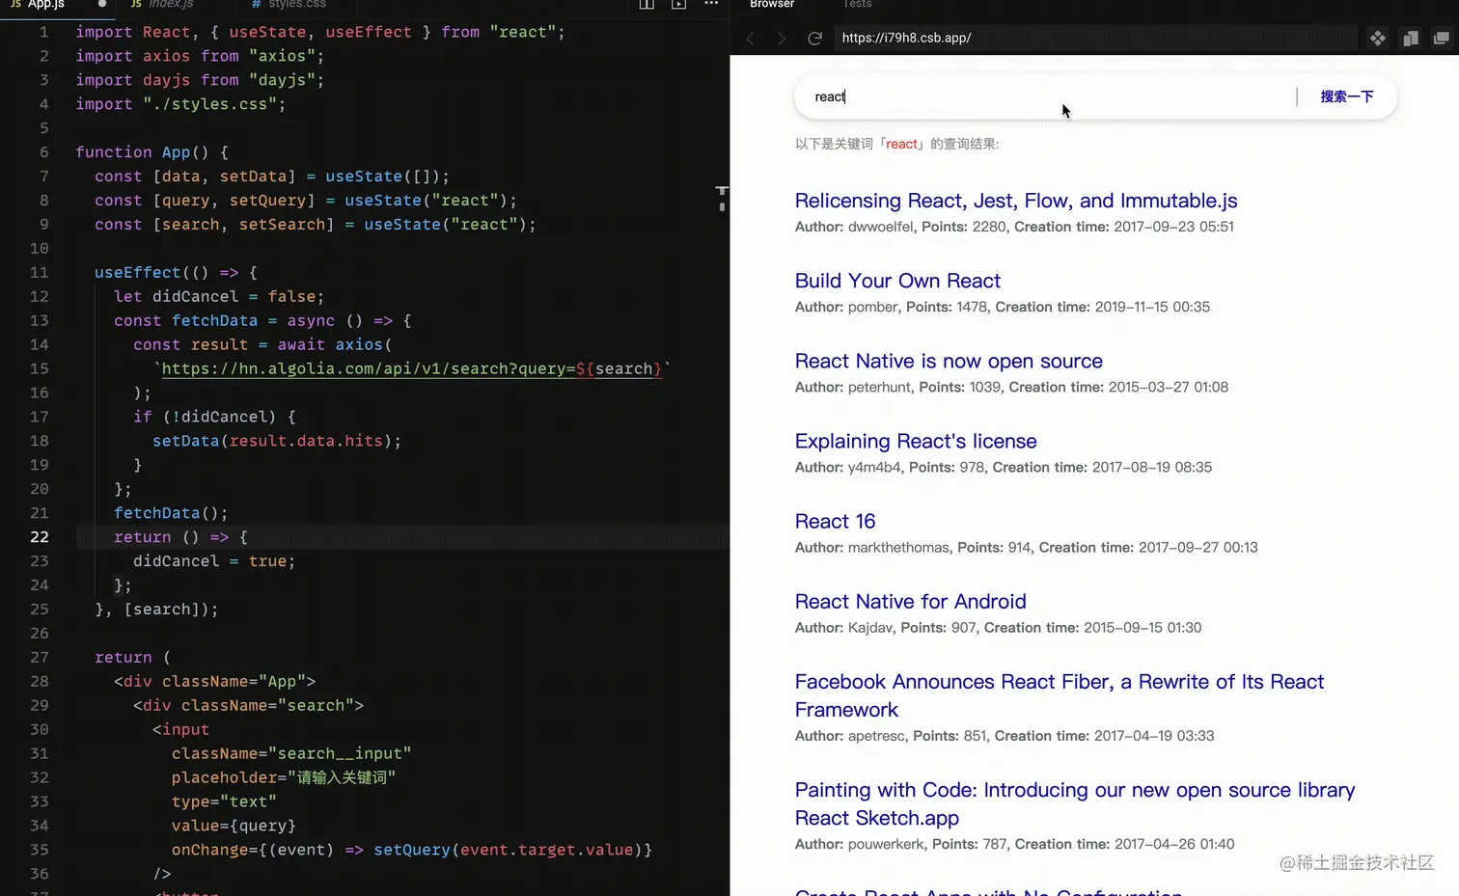Click 'let didCancel = false;' on line 12
Image resolution: width=1459 pixels, height=896 pixels.
[x=219, y=296]
